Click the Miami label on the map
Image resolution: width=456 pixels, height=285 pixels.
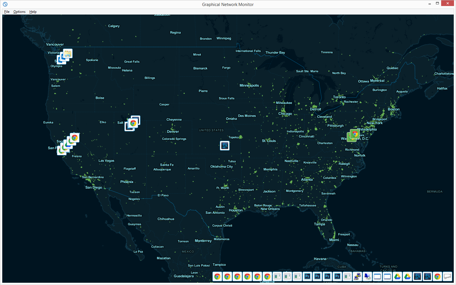334,240
